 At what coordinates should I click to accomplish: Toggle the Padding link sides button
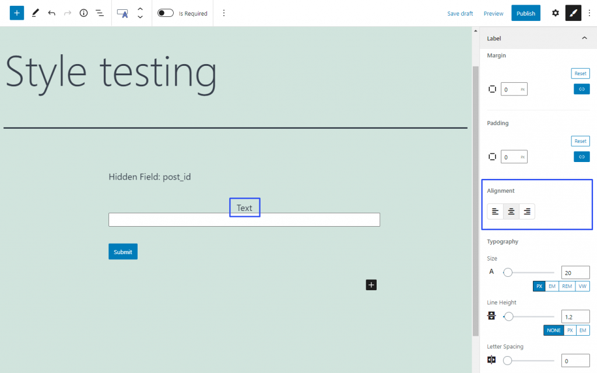(582, 157)
